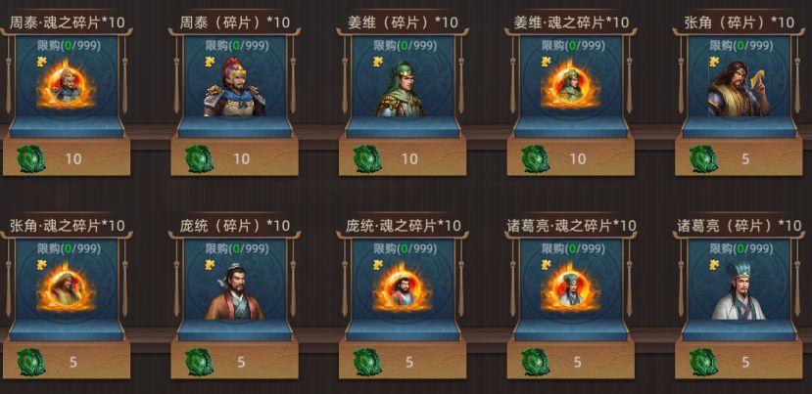Select the 周泰·魂之碎片 flaming orb icon
Image resolution: width=812 pixels, height=394 pixels.
[x=67, y=86]
